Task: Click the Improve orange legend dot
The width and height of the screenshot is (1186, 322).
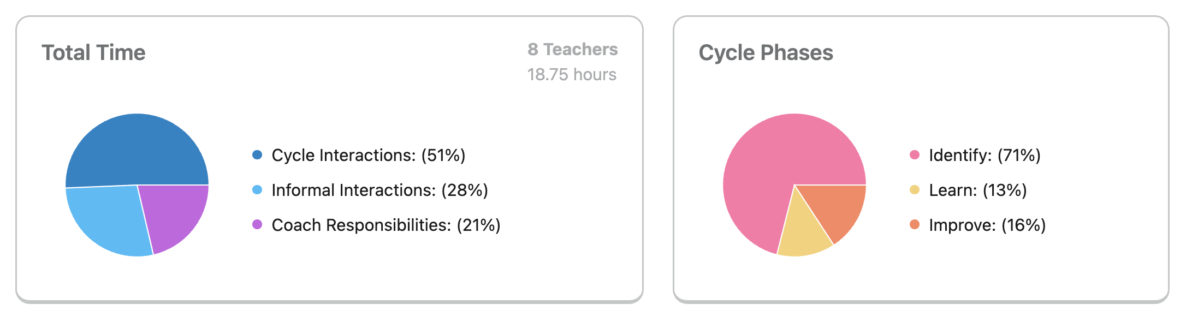Action: click(915, 225)
